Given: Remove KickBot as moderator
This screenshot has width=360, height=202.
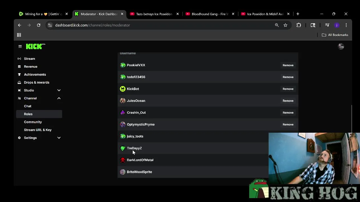Looking at the screenshot, I should (288, 89).
